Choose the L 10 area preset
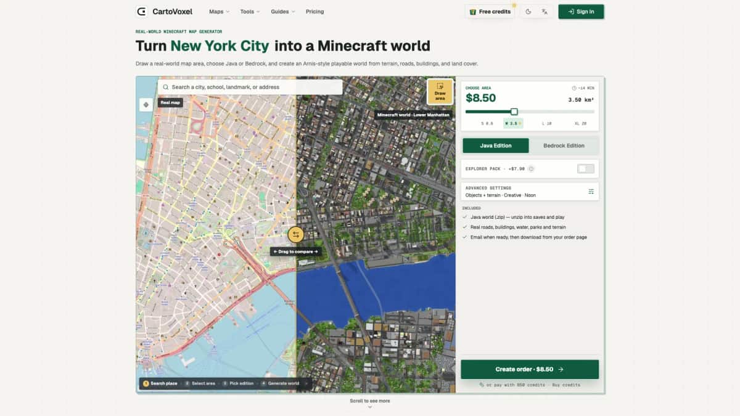This screenshot has height=416, width=740. coord(546,123)
